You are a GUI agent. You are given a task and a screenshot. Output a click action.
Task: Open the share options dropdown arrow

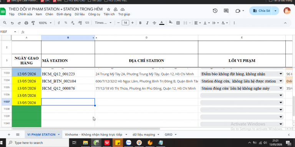[276, 11]
